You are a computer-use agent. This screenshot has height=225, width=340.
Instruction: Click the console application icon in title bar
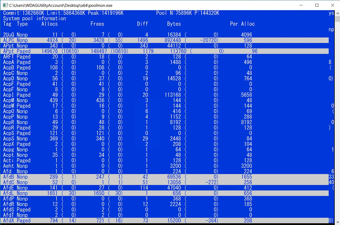tap(6, 5)
